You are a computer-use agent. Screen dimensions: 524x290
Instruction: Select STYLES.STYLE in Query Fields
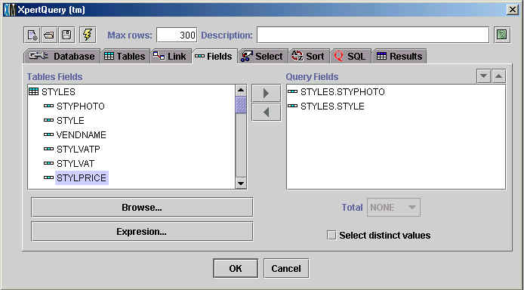[x=332, y=106]
